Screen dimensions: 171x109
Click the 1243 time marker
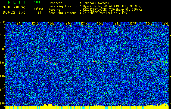pos(51,23)
